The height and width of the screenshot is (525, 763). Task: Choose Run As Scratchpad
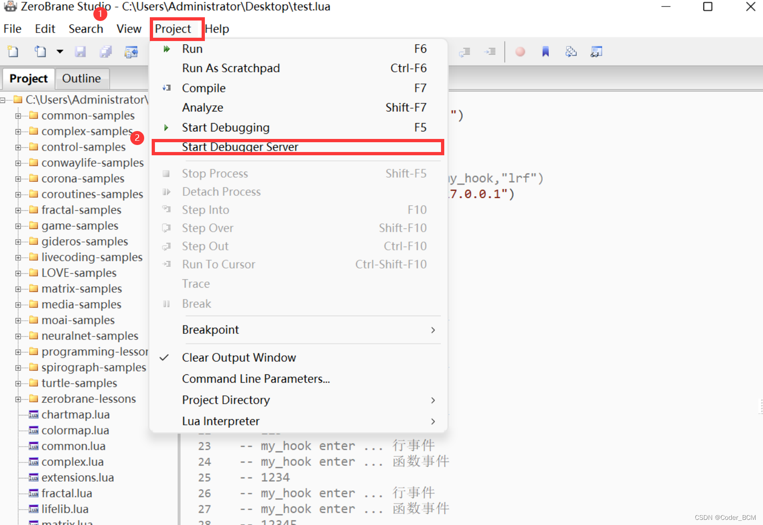(x=298, y=68)
